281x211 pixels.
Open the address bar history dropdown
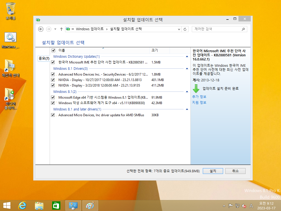[x=179, y=29]
